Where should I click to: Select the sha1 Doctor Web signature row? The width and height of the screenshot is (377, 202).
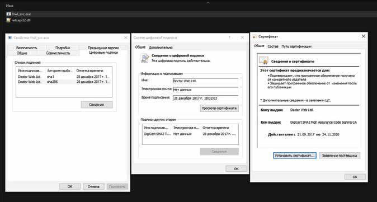point(64,77)
